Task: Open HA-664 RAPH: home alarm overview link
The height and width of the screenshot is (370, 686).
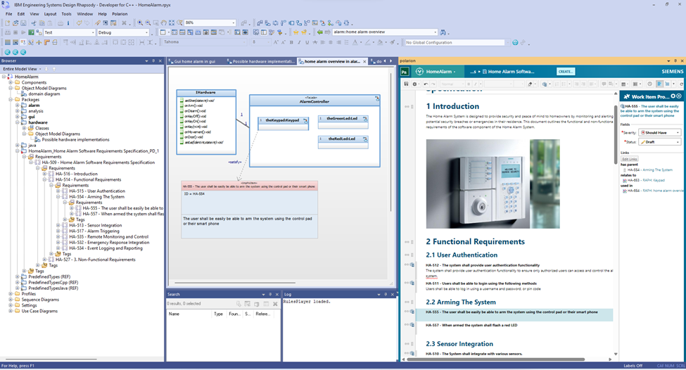Action: click(655, 191)
